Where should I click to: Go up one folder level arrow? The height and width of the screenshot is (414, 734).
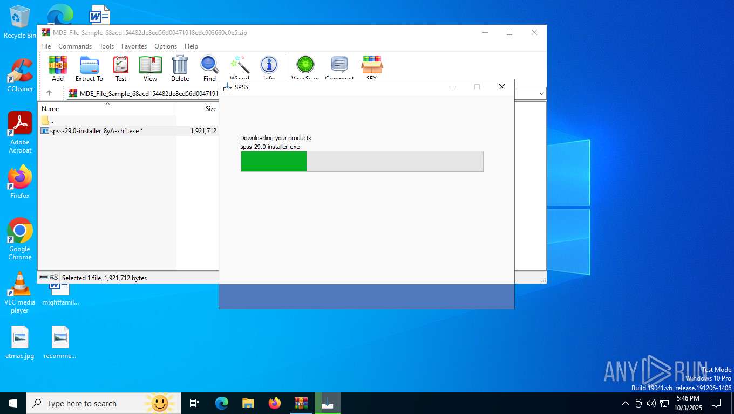click(x=49, y=93)
